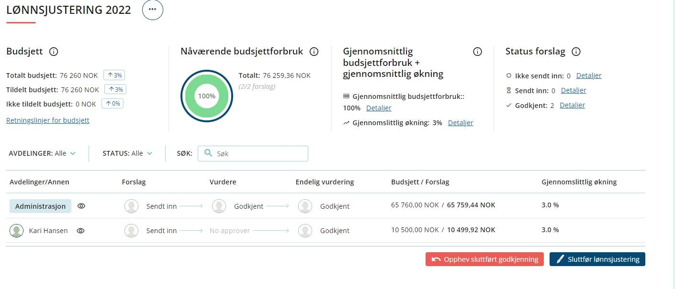
Task: Click Sluttfør lønnsjustering button
Action: [x=597, y=259]
